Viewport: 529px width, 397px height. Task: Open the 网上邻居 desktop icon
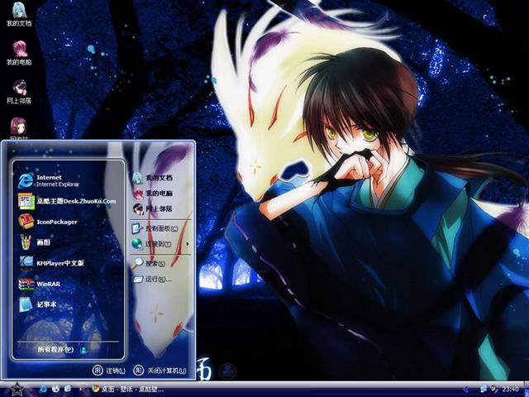click(x=19, y=92)
